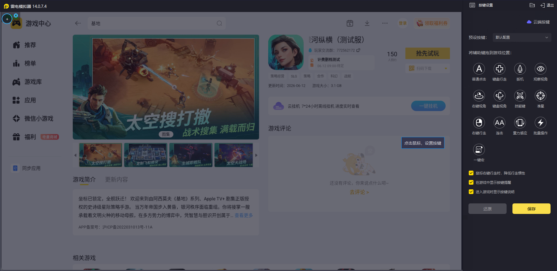Click the 领取福利券 coupon button
Screen dimensions: 557x271
point(432,23)
